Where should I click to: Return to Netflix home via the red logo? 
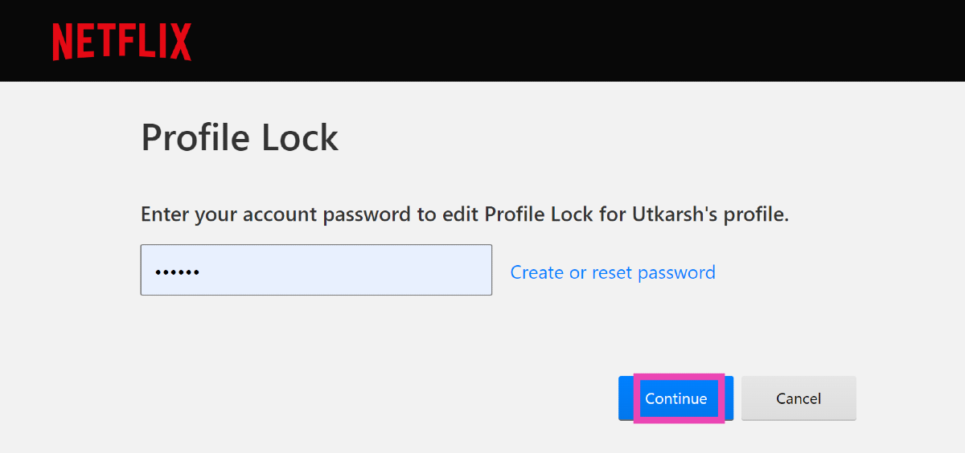pos(121,42)
